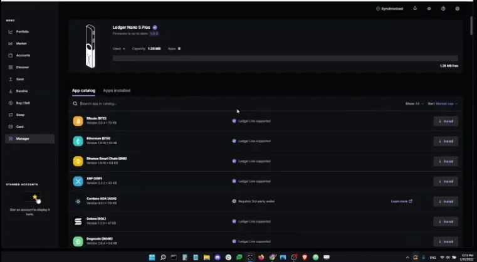Launch Firefox from the taskbar
Image resolution: width=477 pixels, height=262 pixels.
(x=261, y=258)
